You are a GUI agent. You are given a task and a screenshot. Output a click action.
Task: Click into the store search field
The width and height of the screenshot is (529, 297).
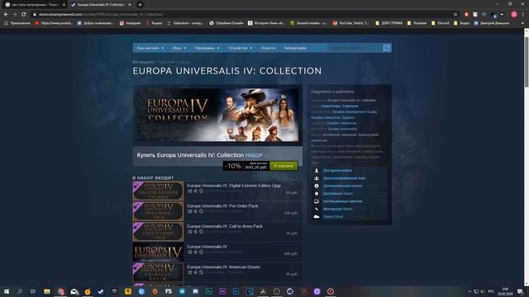355,48
